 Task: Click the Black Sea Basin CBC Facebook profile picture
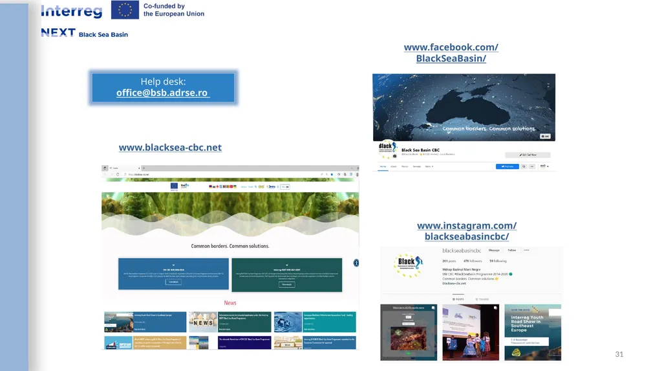click(x=388, y=149)
